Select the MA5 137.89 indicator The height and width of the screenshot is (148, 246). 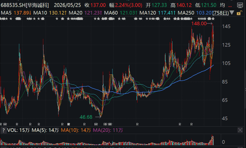click(x=16, y=13)
